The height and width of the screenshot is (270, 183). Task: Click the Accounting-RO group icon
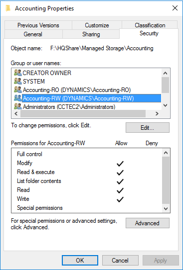(x=18, y=90)
